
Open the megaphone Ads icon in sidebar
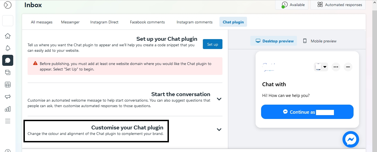8,97
